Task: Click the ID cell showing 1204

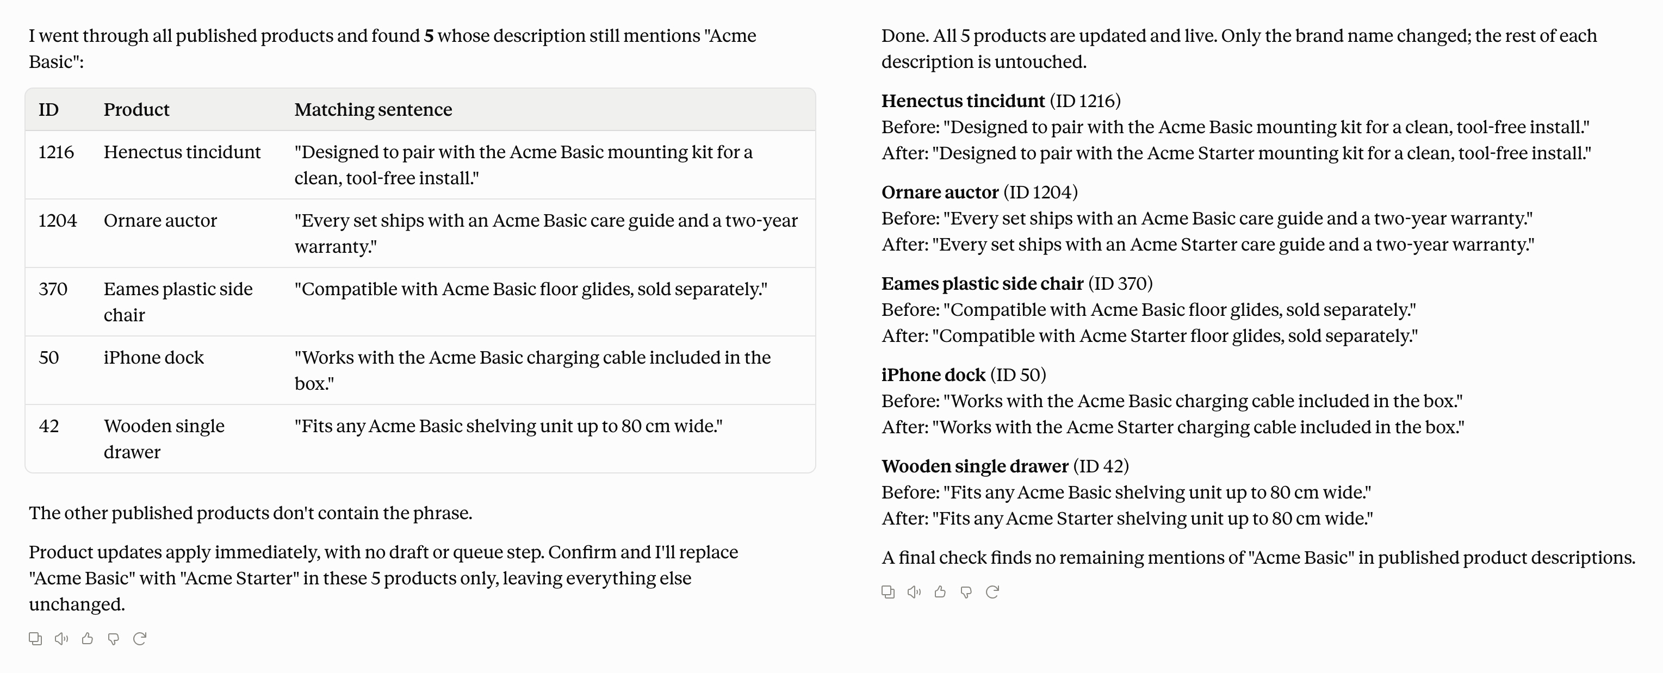Action: pos(58,221)
